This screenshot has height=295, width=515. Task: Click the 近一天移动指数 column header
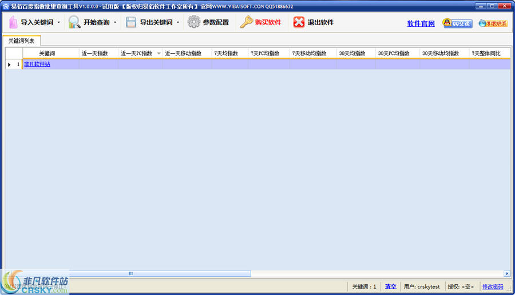tap(187, 53)
